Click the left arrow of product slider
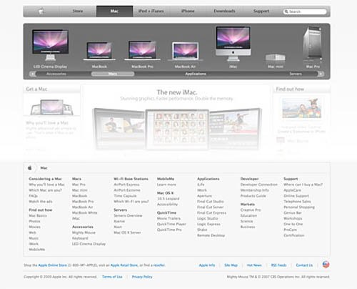357x289 pixels. [x=33, y=74]
